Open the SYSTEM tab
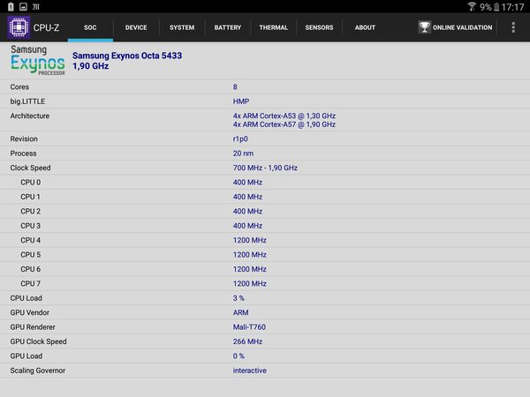530x397 pixels. (x=182, y=27)
